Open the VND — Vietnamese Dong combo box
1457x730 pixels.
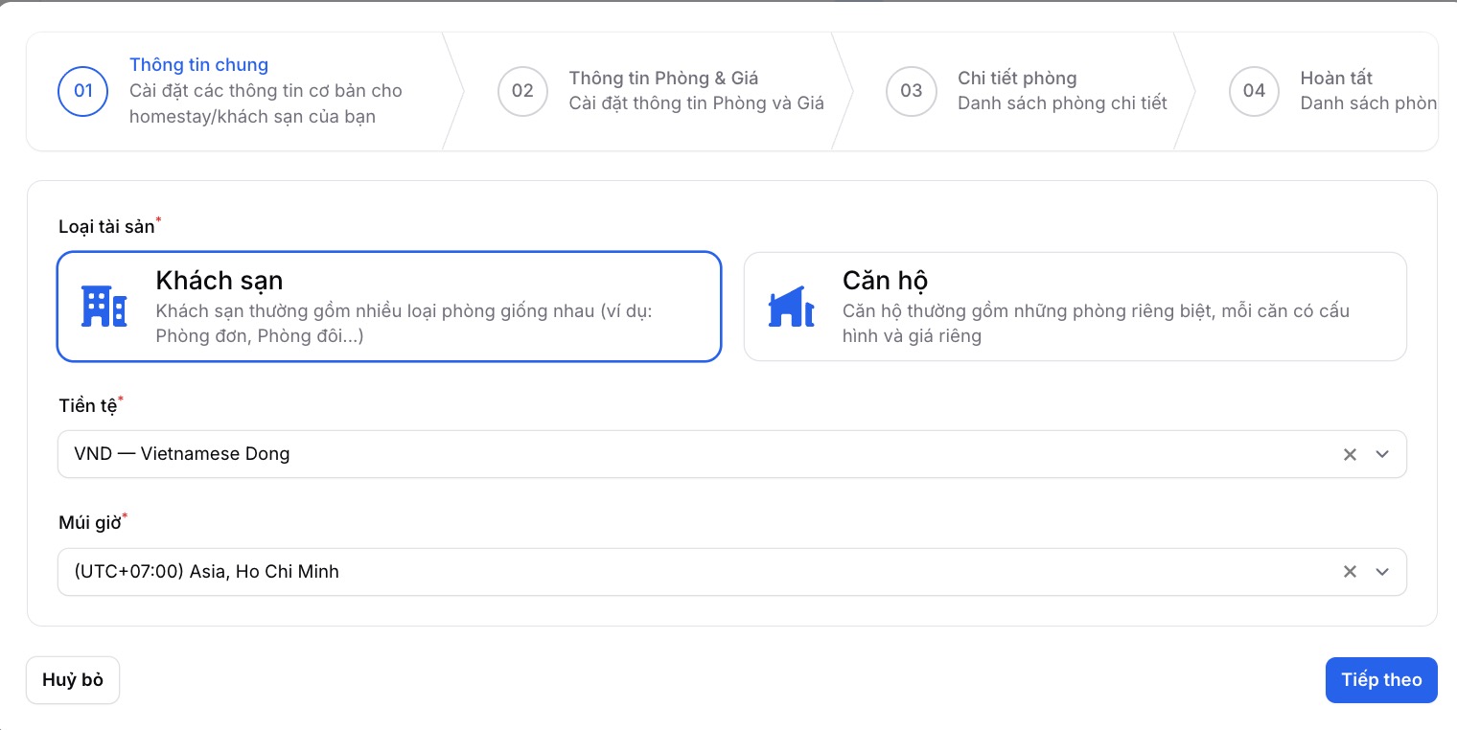click(671, 454)
